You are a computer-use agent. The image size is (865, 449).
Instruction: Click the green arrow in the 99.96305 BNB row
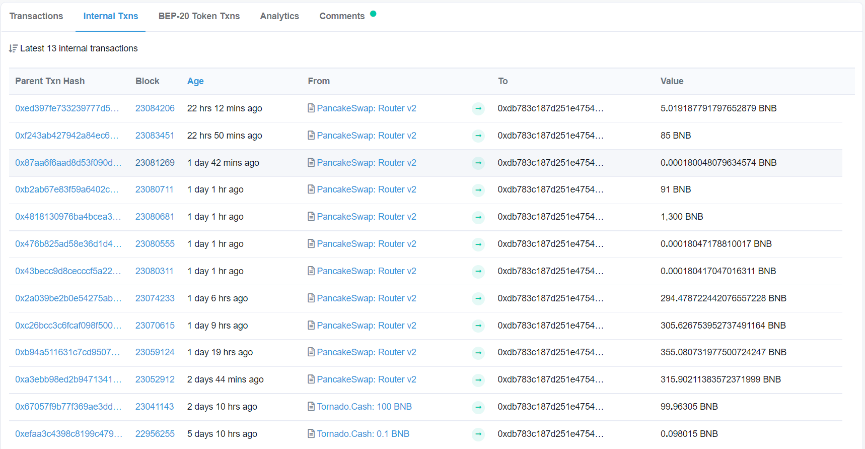478,407
